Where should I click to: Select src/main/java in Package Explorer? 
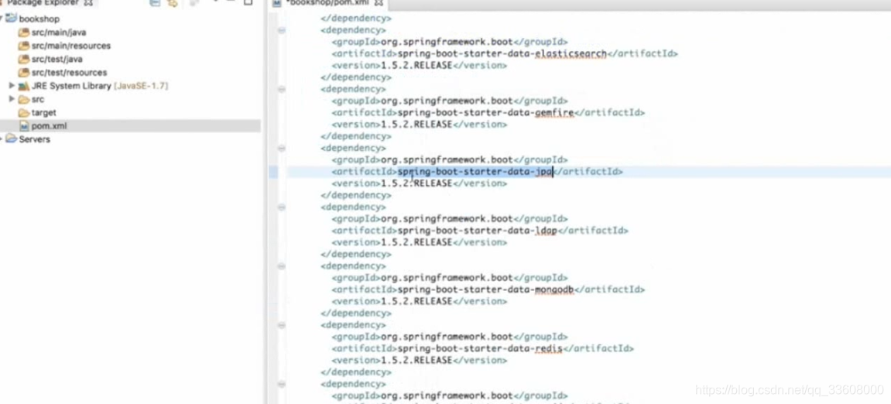click(59, 33)
